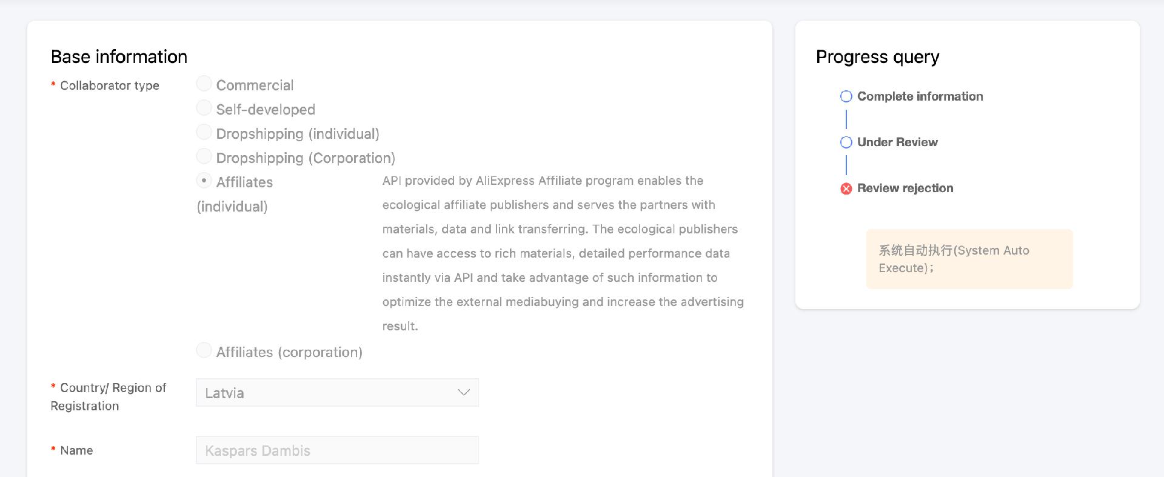The image size is (1164, 477).
Task: Pick Dropshipping (Corporation) radio option
Action: click(x=204, y=156)
